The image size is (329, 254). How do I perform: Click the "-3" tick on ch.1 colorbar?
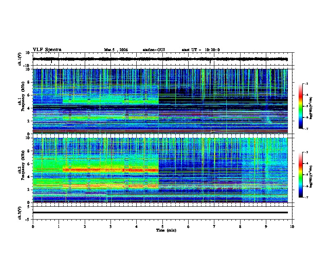307,84
